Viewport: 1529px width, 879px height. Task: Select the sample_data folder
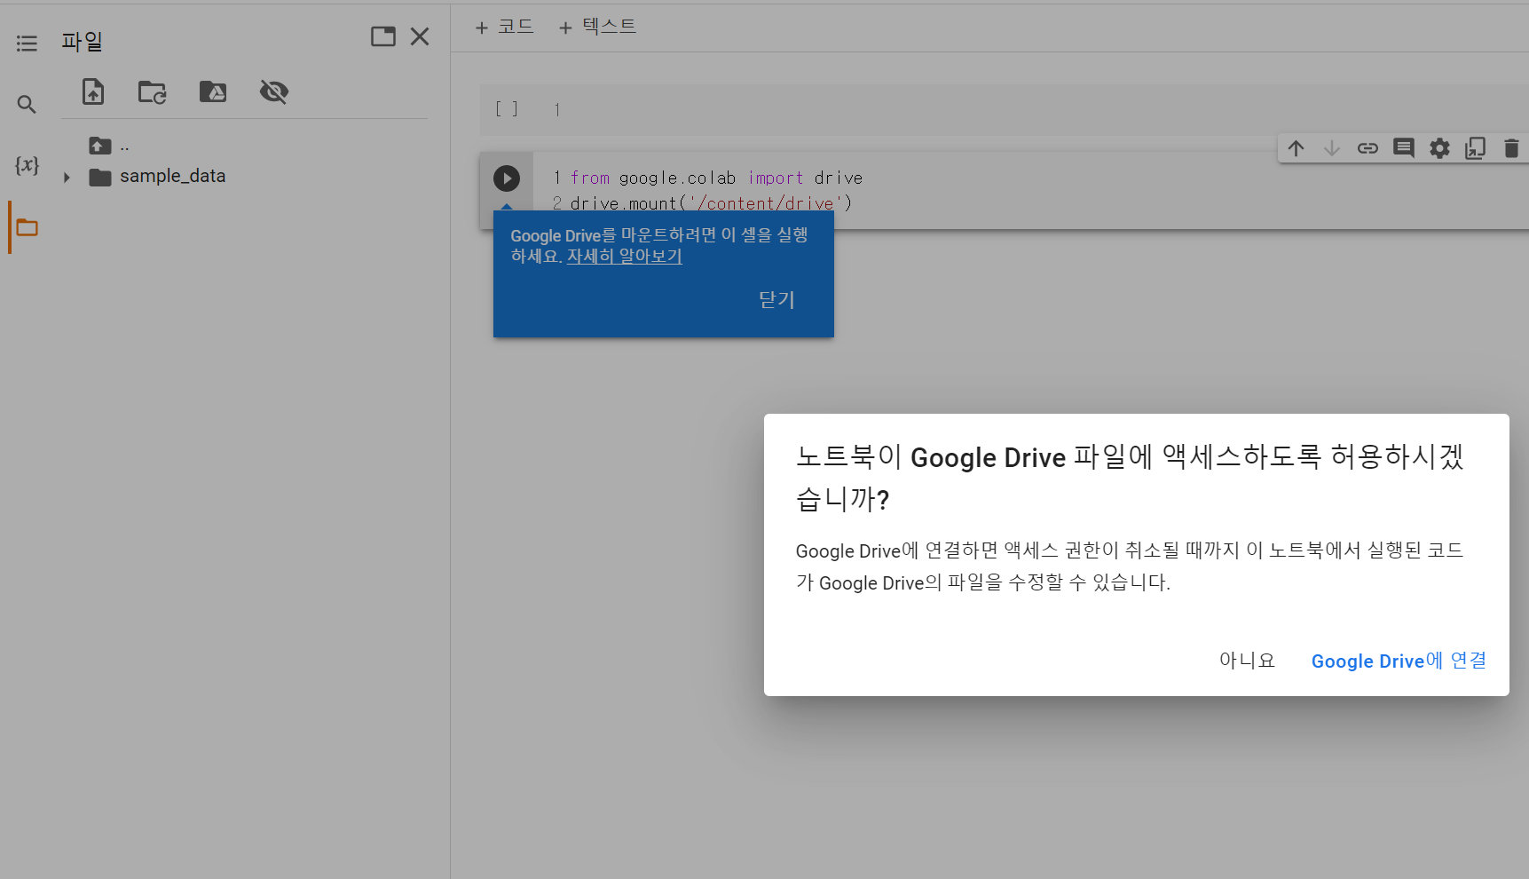172,177
